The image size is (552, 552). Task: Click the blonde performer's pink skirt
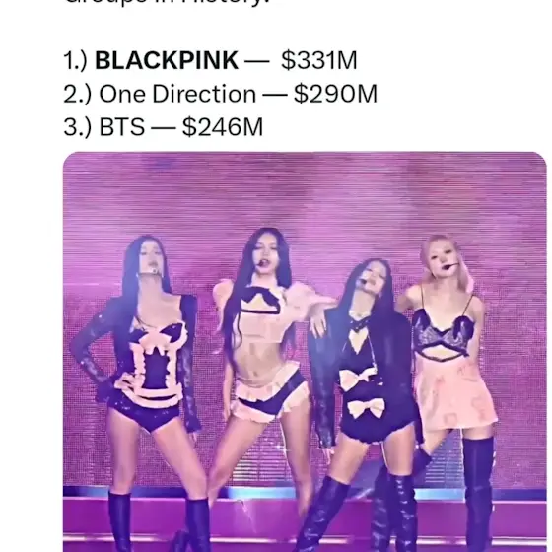[x=455, y=396]
